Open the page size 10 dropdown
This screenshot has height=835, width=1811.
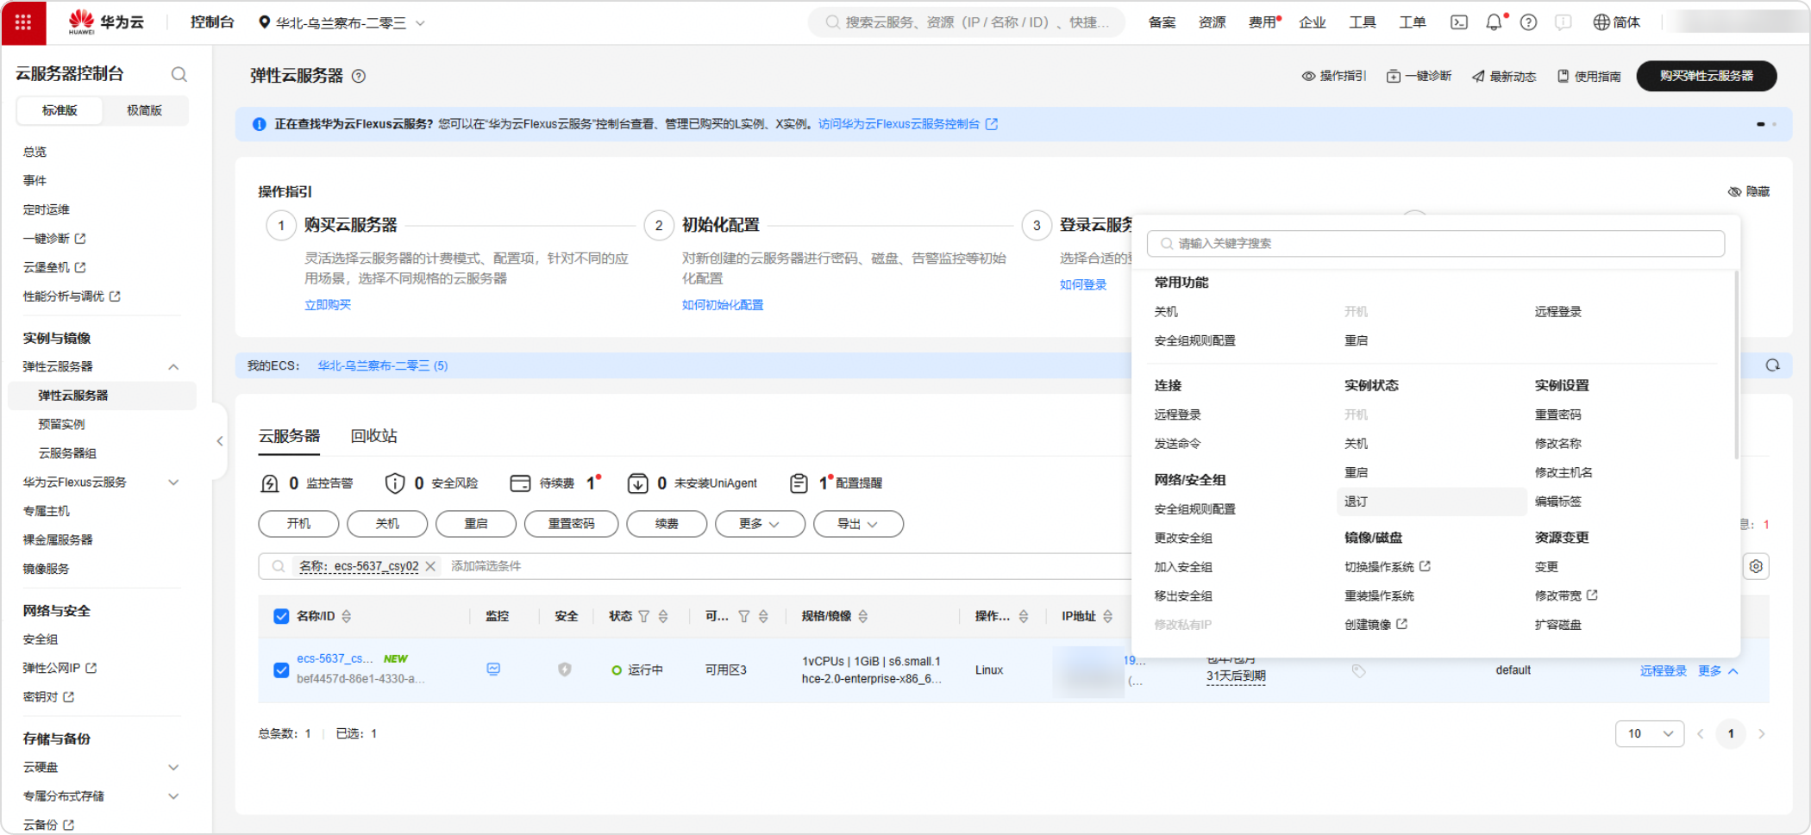1649,734
